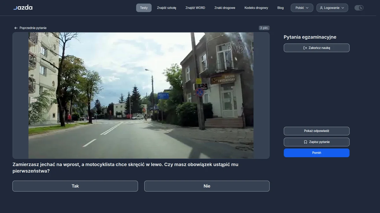
Task: Toggle the dark mode switch
Action: click(359, 8)
